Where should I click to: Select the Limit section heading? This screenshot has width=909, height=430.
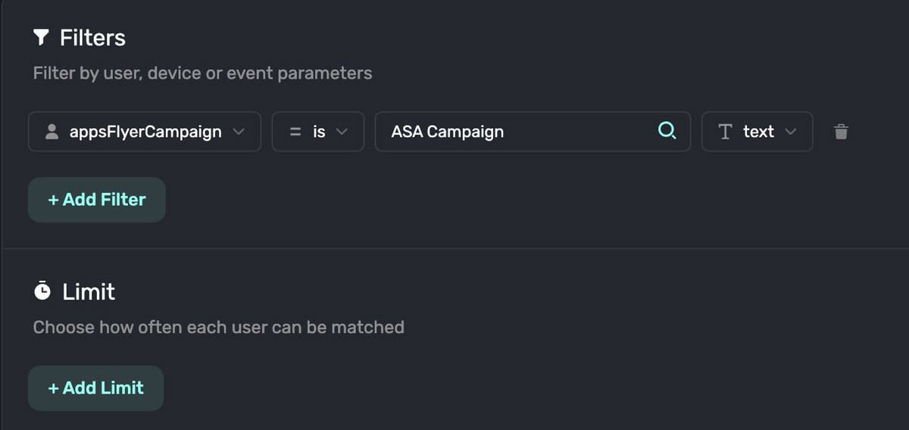(x=89, y=291)
